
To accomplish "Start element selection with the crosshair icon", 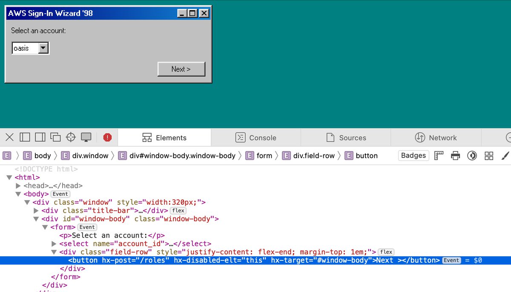I will tap(71, 137).
